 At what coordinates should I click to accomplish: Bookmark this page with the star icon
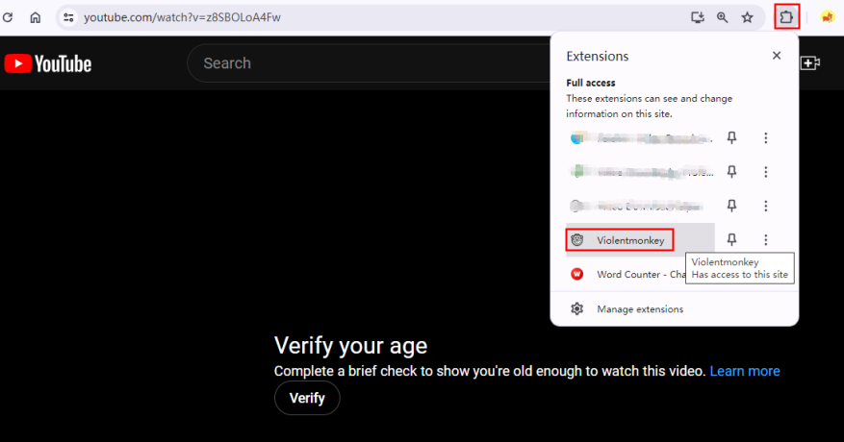[747, 17]
